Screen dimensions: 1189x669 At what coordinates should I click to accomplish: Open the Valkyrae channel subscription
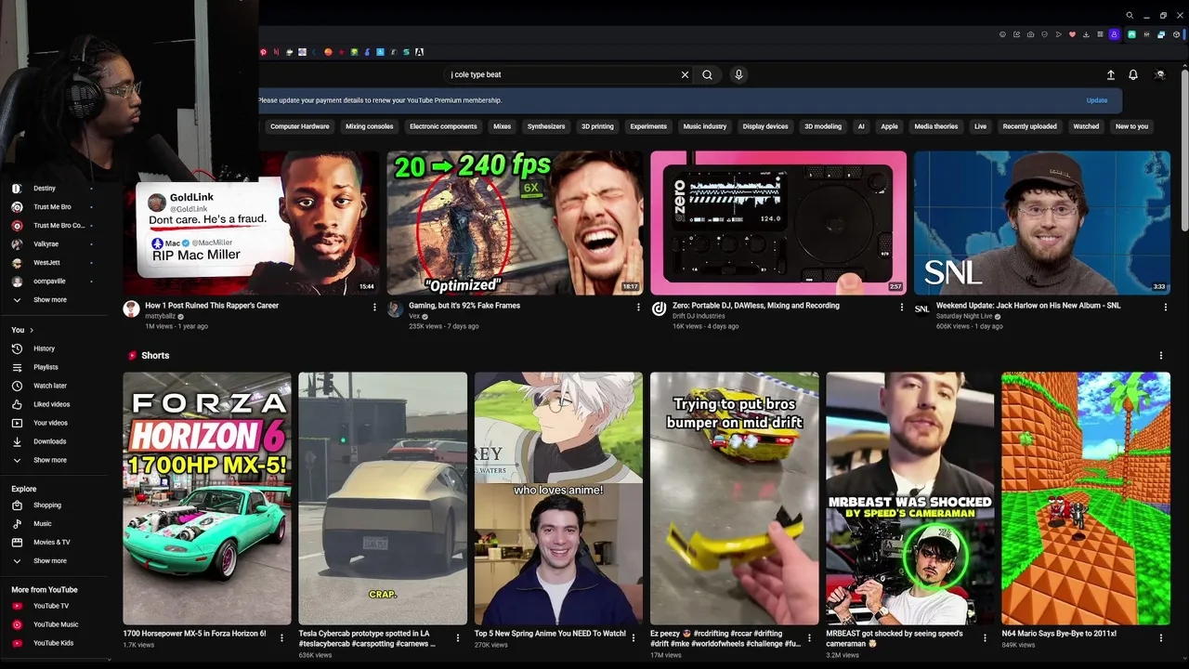[46, 244]
